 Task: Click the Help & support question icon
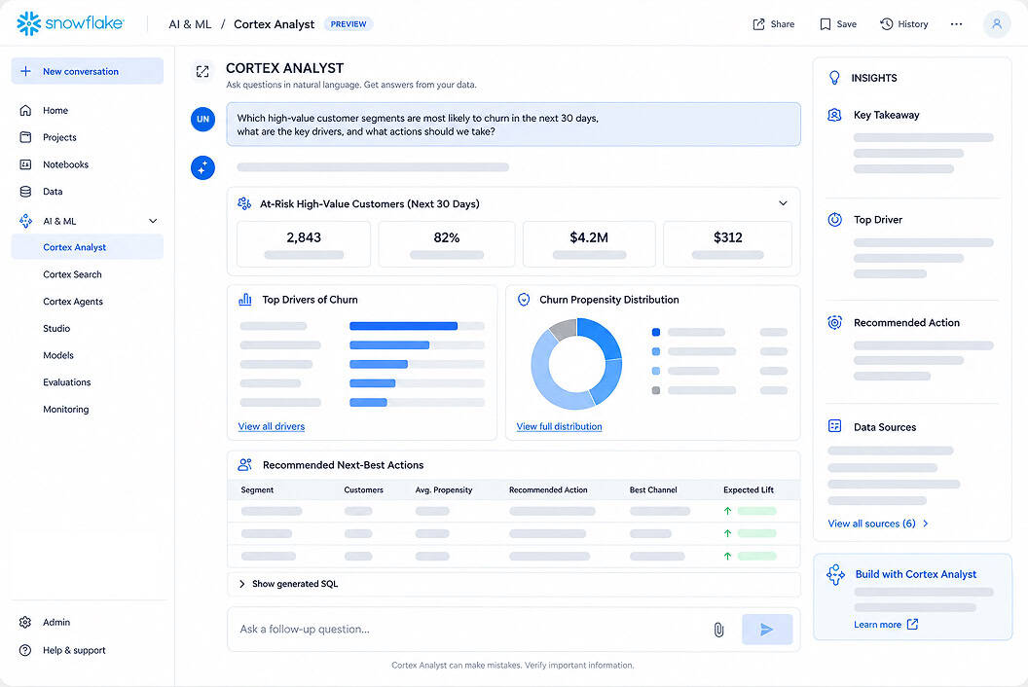tap(25, 650)
